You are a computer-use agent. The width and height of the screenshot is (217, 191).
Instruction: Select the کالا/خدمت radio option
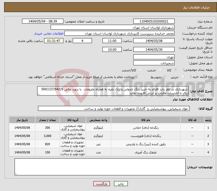(x=140, y=70)
